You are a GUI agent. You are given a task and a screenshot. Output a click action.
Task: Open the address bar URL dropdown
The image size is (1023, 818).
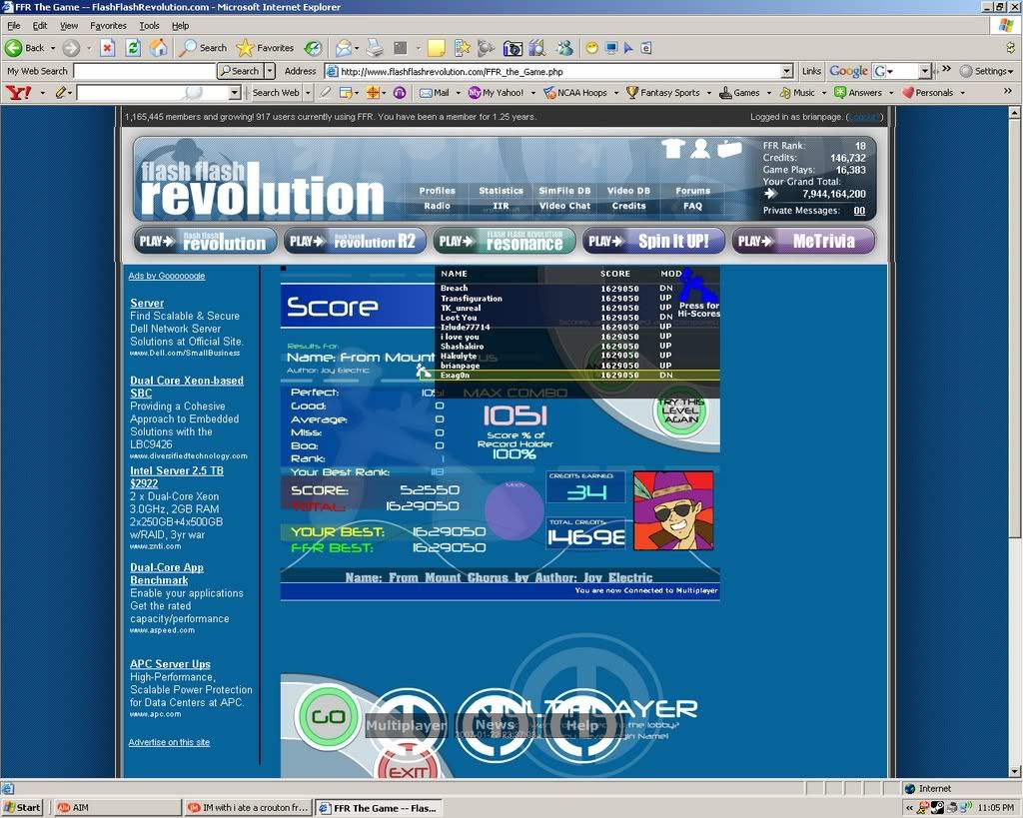coord(787,71)
